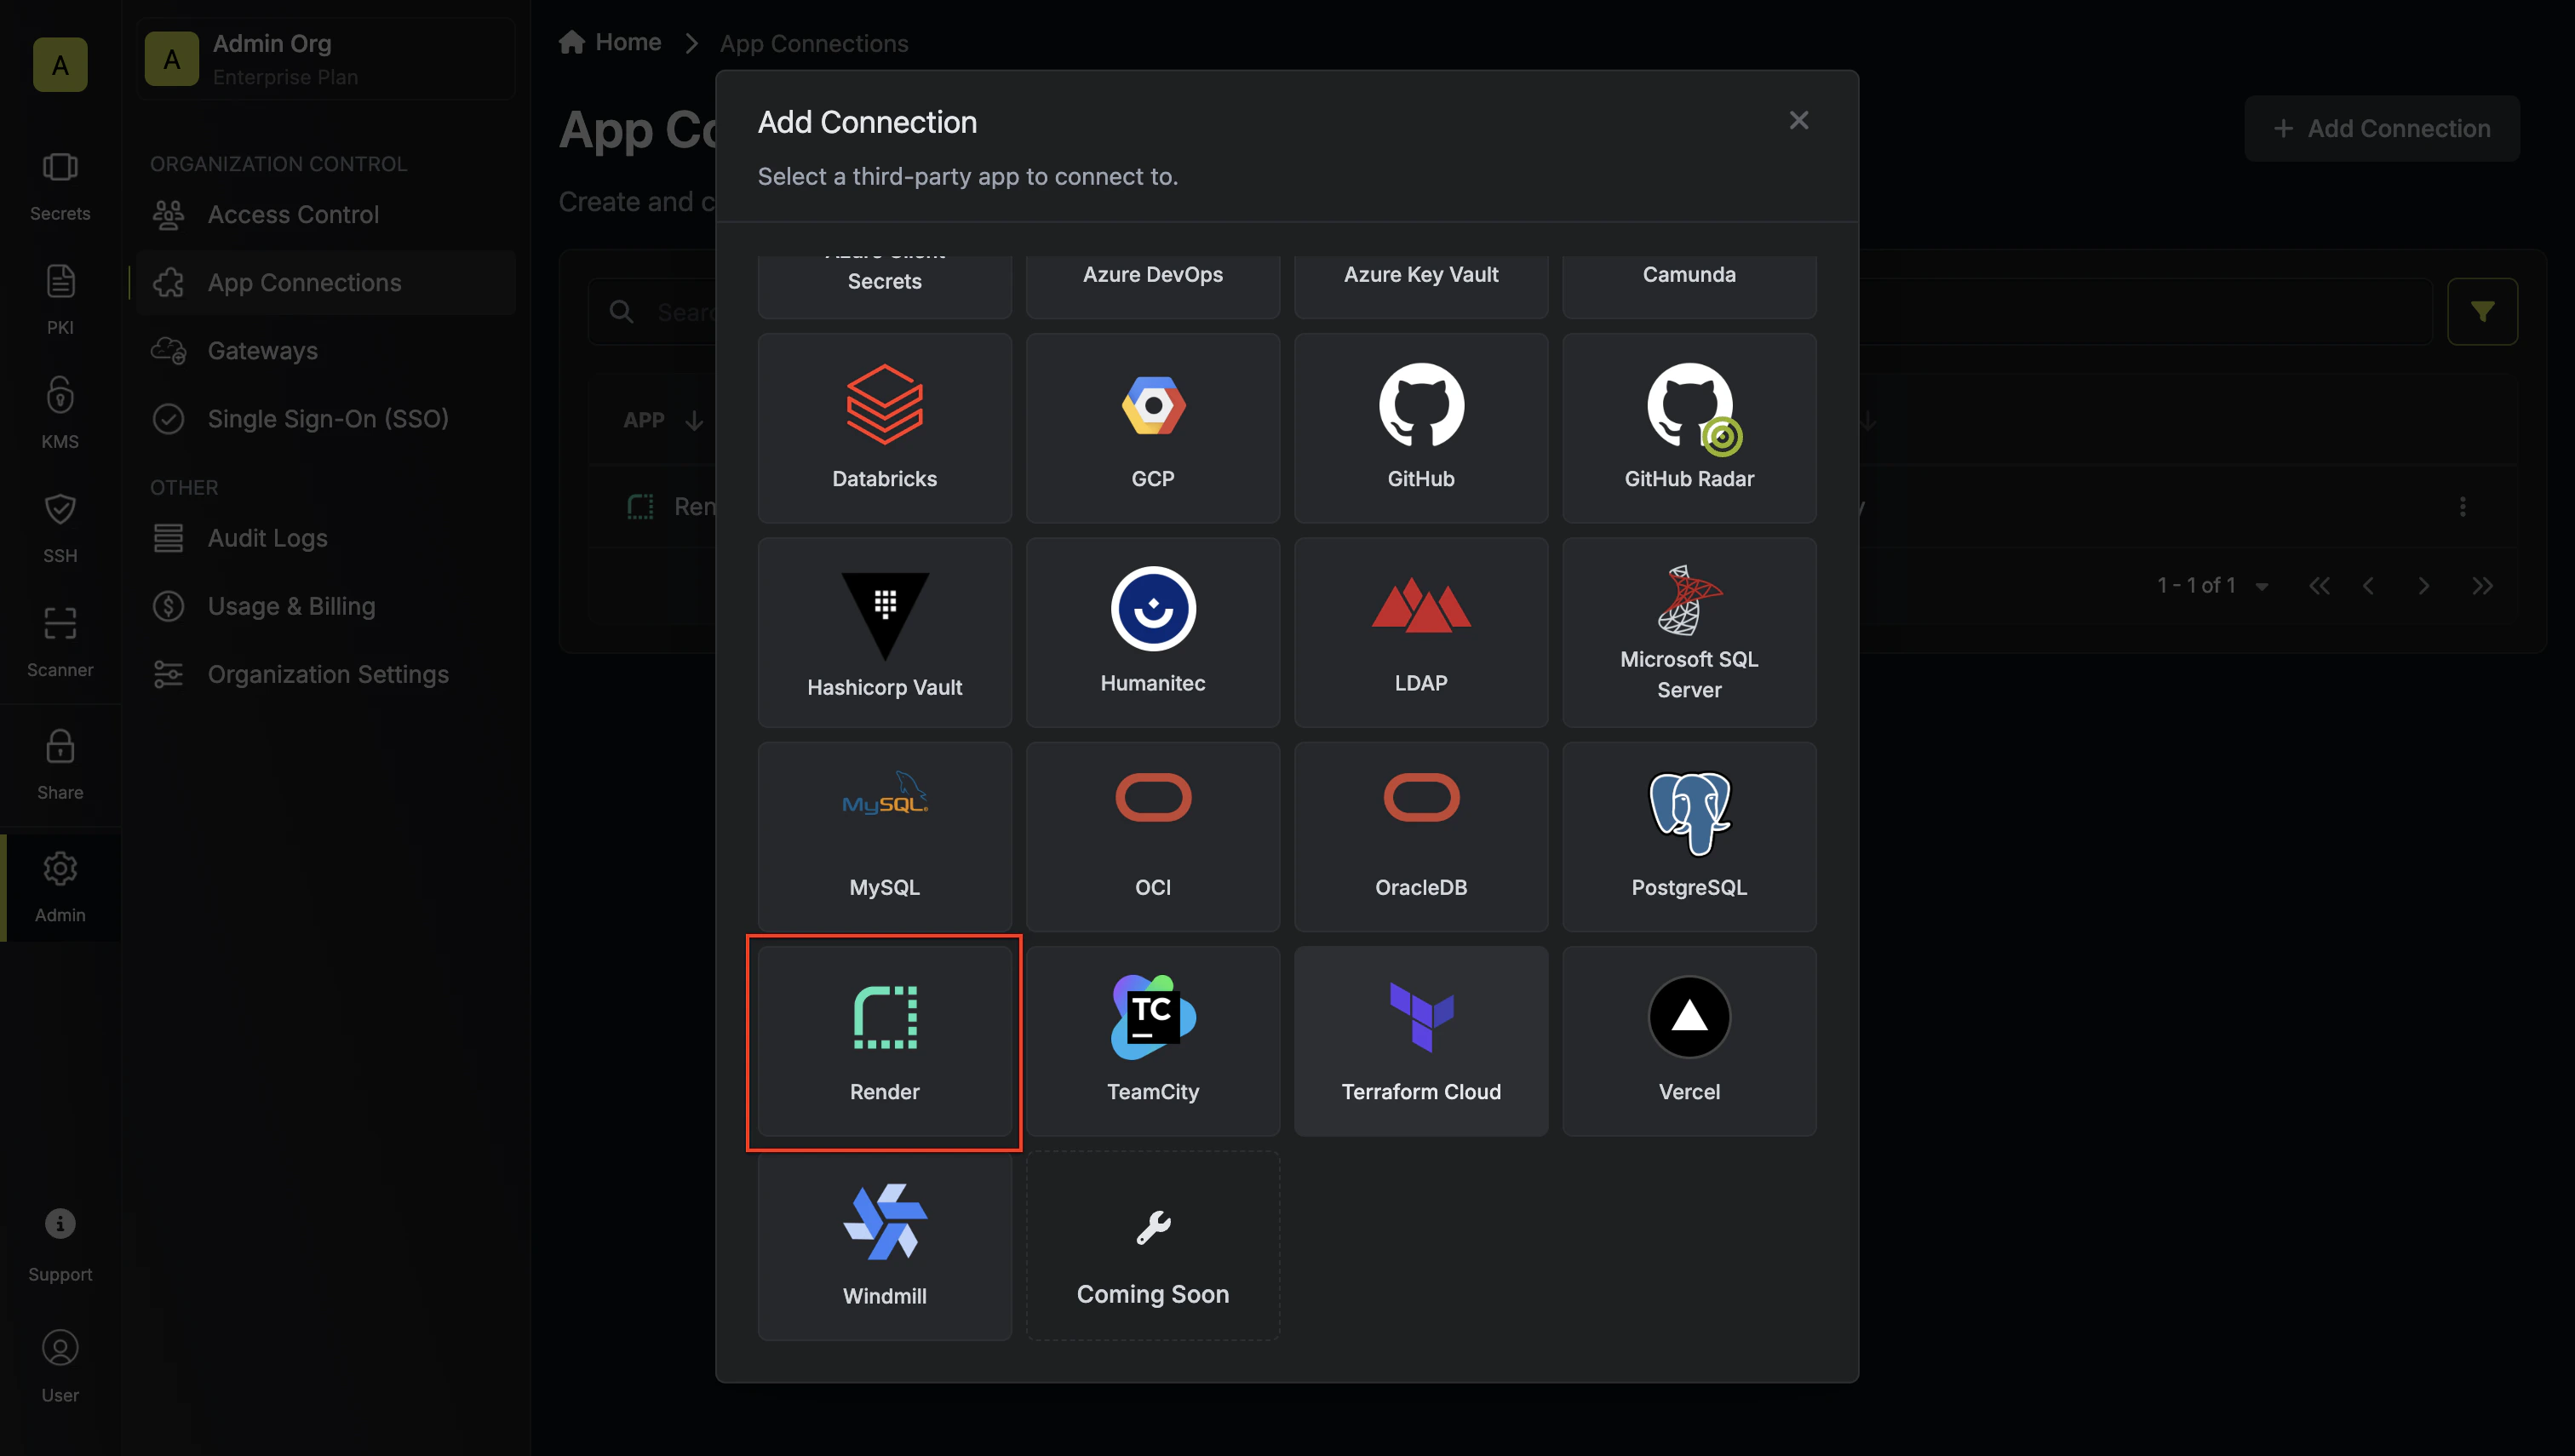This screenshot has height=1456, width=2575.
Task: Close the Add Connection dialog
Action: [x=1798, y=121]
